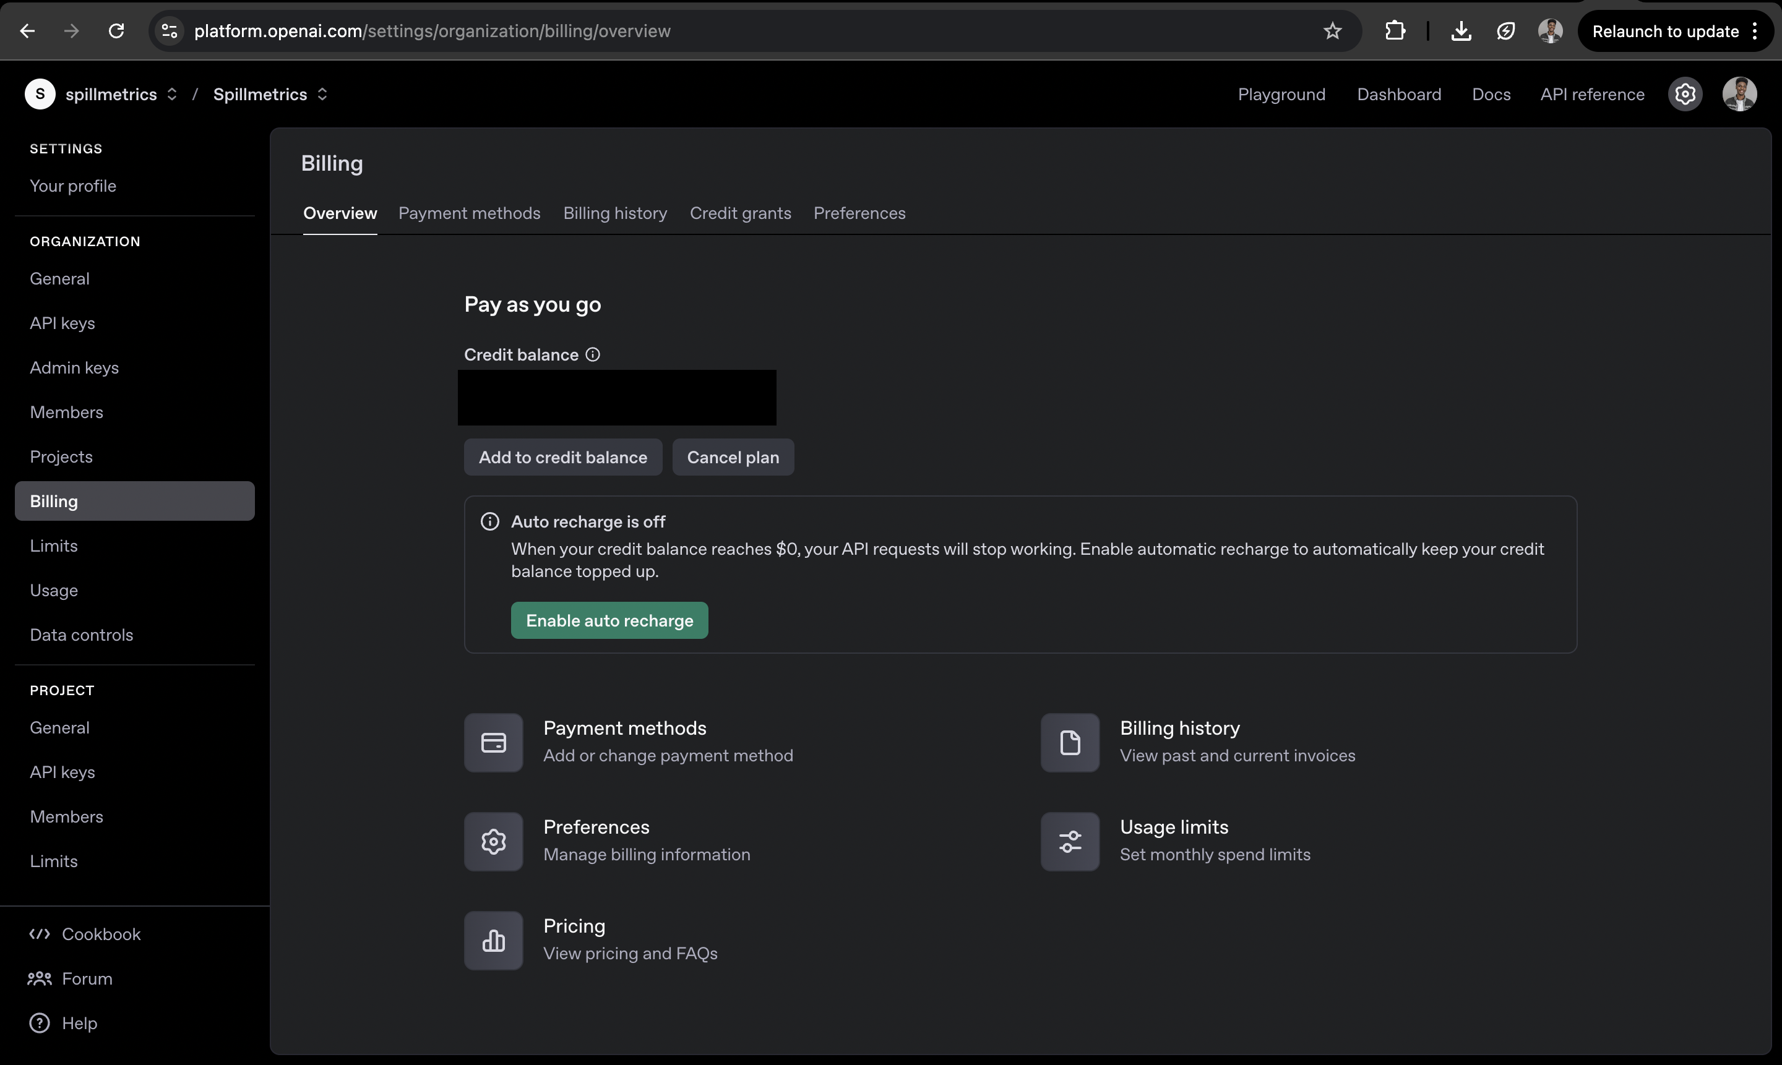This screenshot has width=1782, height=1065.
Task: Expand the spillmetrics organization switcher
Action: point(171,94)
